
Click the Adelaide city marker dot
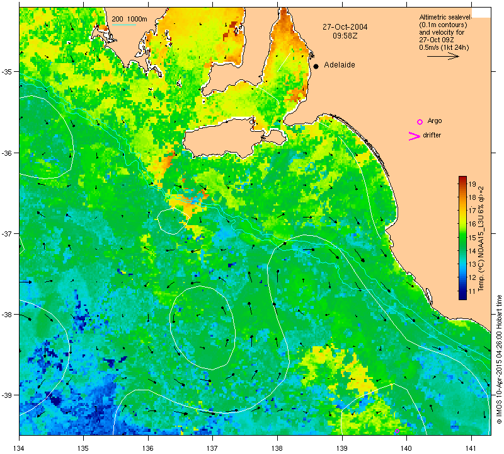(x=316, y=66)
